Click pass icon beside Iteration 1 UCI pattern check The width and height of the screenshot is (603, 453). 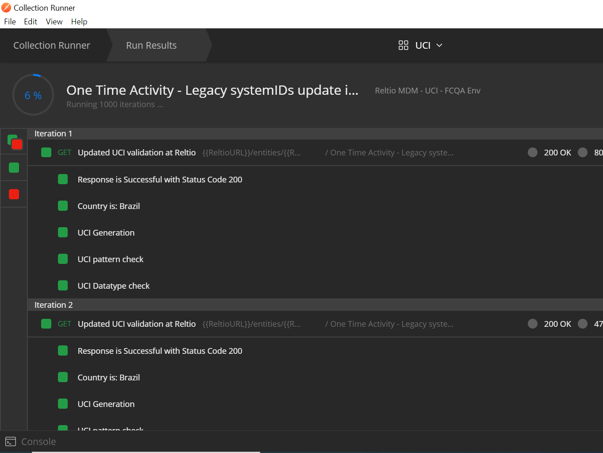click(x=63, y=259)
